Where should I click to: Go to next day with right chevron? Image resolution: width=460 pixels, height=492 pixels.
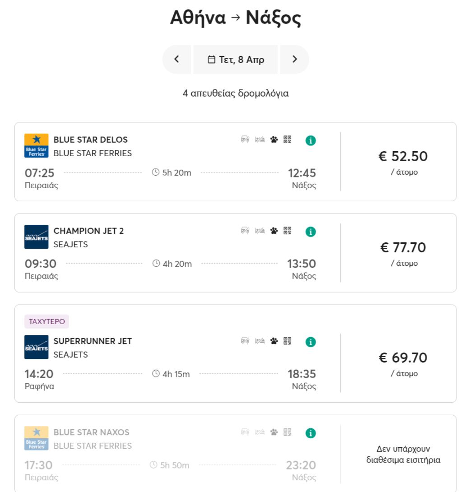[295, 59]
